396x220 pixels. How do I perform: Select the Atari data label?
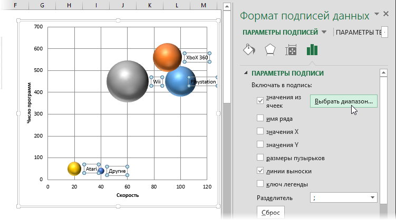coord(91,169)
